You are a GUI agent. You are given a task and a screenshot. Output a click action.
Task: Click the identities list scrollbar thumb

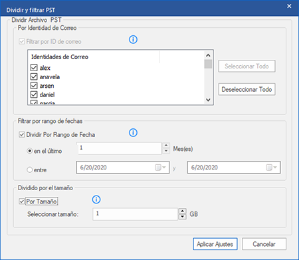pos(208,64)
